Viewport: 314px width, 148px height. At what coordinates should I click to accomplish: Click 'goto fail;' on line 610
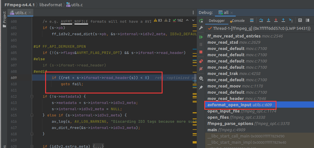pyautogui.click(x=72, y=84)
